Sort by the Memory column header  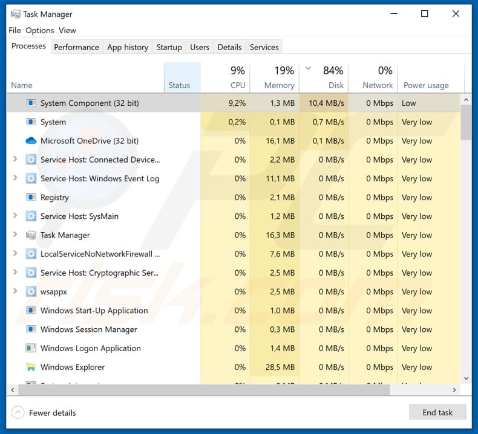pyautogui.click(x=274, y=77)
